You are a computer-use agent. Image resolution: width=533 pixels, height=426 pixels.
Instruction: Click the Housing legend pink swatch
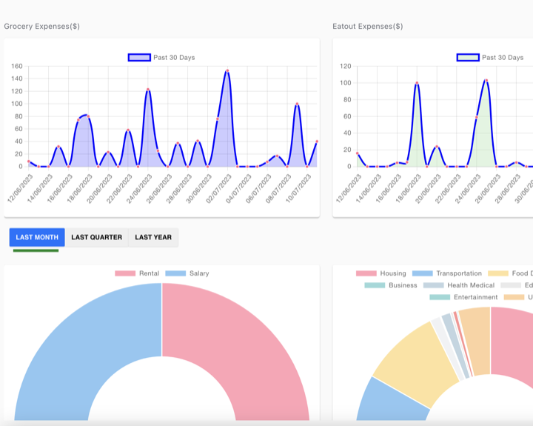tap(366, 273)
